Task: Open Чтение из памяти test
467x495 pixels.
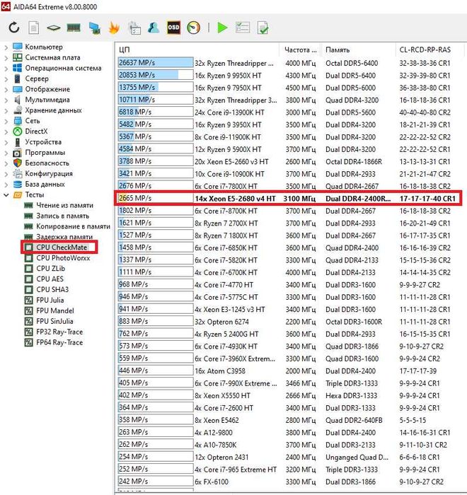Action: point(65,205)
